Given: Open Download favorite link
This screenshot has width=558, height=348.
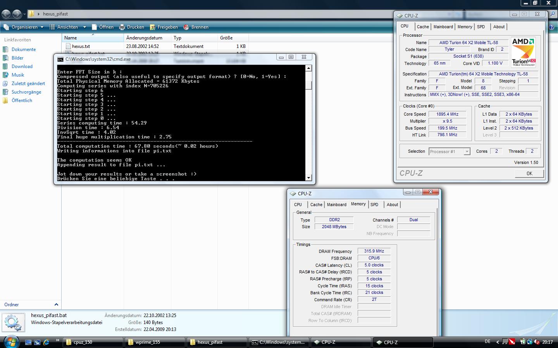Looking at the screenshot, I should 22,67.
